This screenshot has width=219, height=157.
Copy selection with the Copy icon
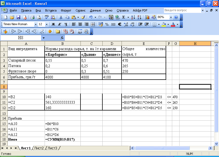(x=67, y=17)
